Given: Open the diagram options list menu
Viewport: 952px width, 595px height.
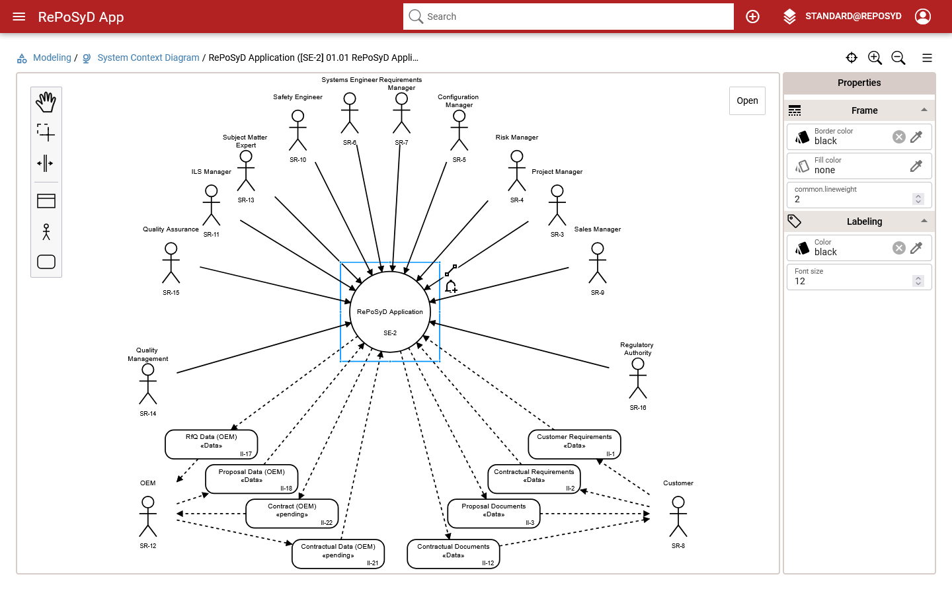Looking at the screenshot, I should click(x=927, y=58).
